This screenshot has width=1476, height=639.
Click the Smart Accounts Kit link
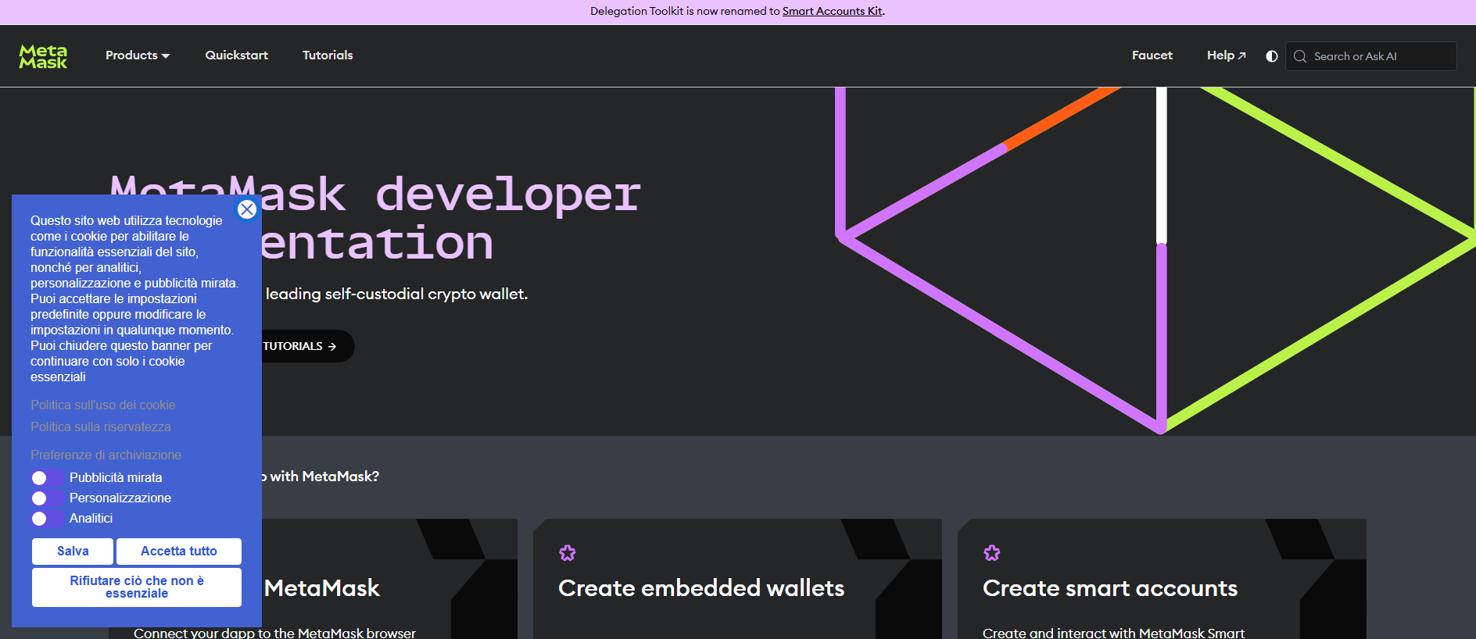[833, 11]
